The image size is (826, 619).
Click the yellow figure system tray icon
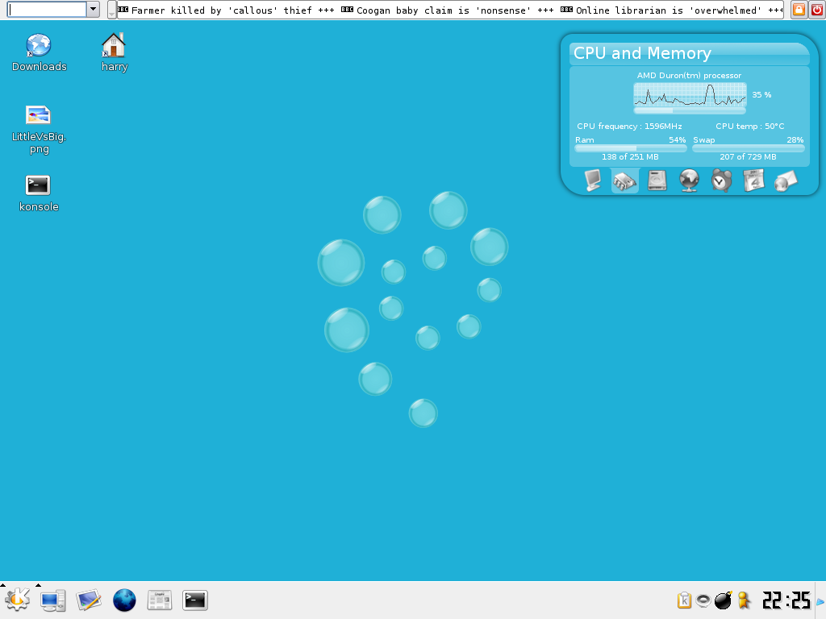[x=744, y=600]
